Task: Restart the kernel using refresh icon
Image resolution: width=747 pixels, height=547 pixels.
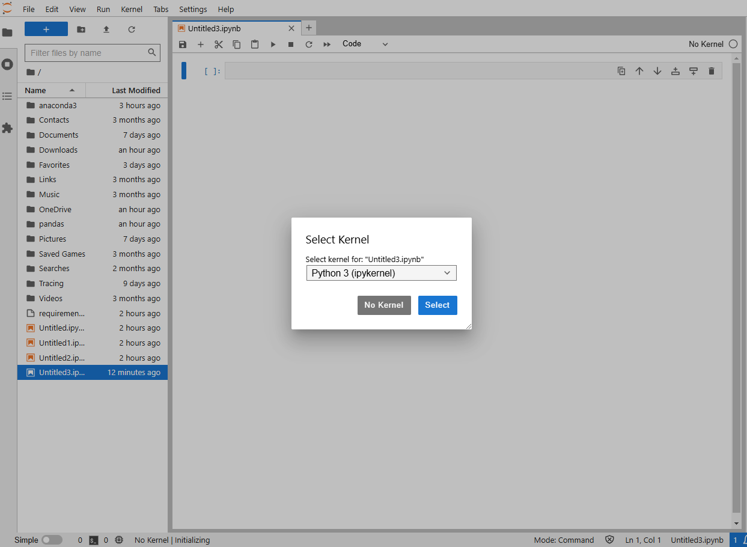Action: [x=309, y=44]
